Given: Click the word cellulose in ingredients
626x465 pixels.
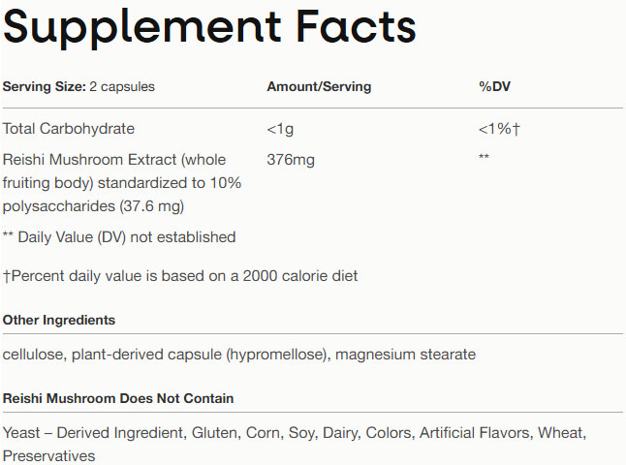Looking at the screenshot, I should (32, 355).
